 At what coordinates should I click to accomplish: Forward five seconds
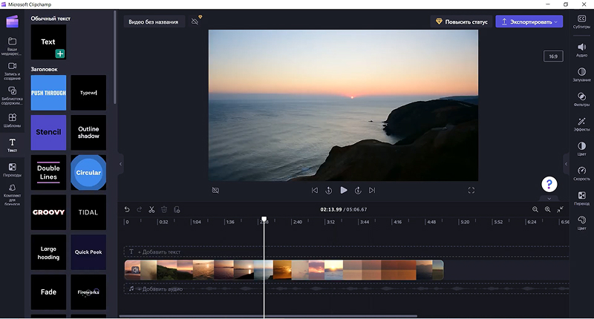pyautogui.click(x=358, y=191)
